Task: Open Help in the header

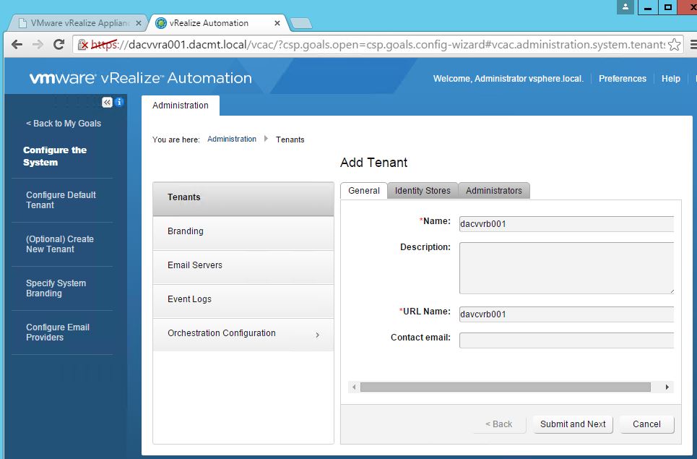Action: (671, 79)
